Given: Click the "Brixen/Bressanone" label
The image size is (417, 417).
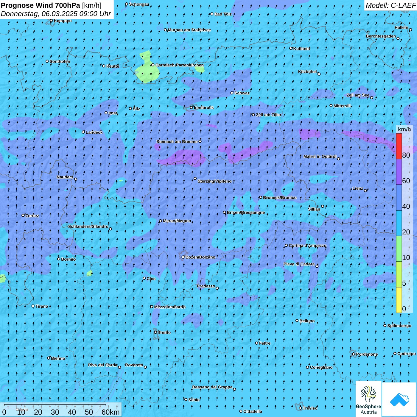Looking at the screenshot, I should [246, 212].
